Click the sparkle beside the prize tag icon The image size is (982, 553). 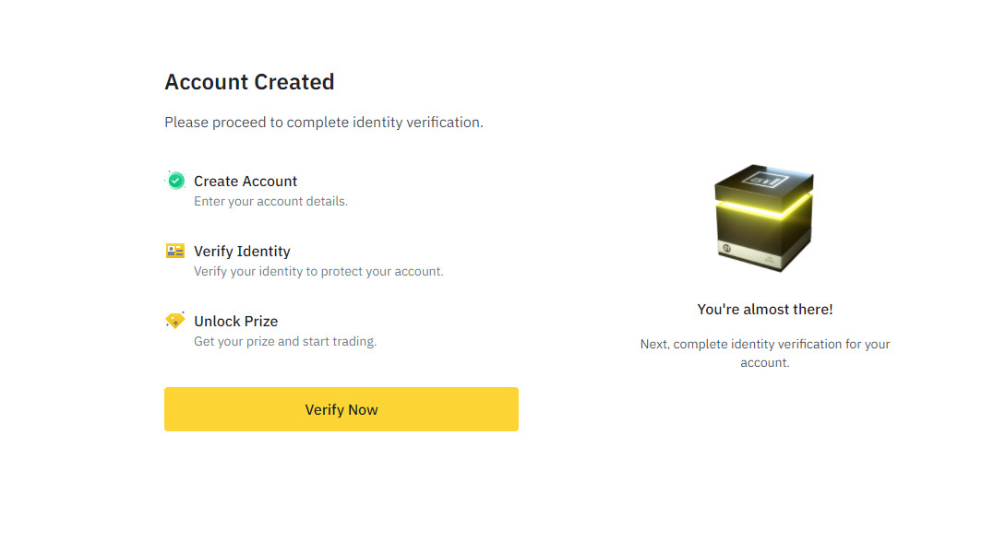click(182, 312)
